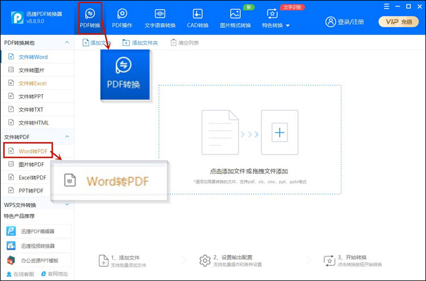Open the 图片格式转换 tab

(x=235, y=18)
